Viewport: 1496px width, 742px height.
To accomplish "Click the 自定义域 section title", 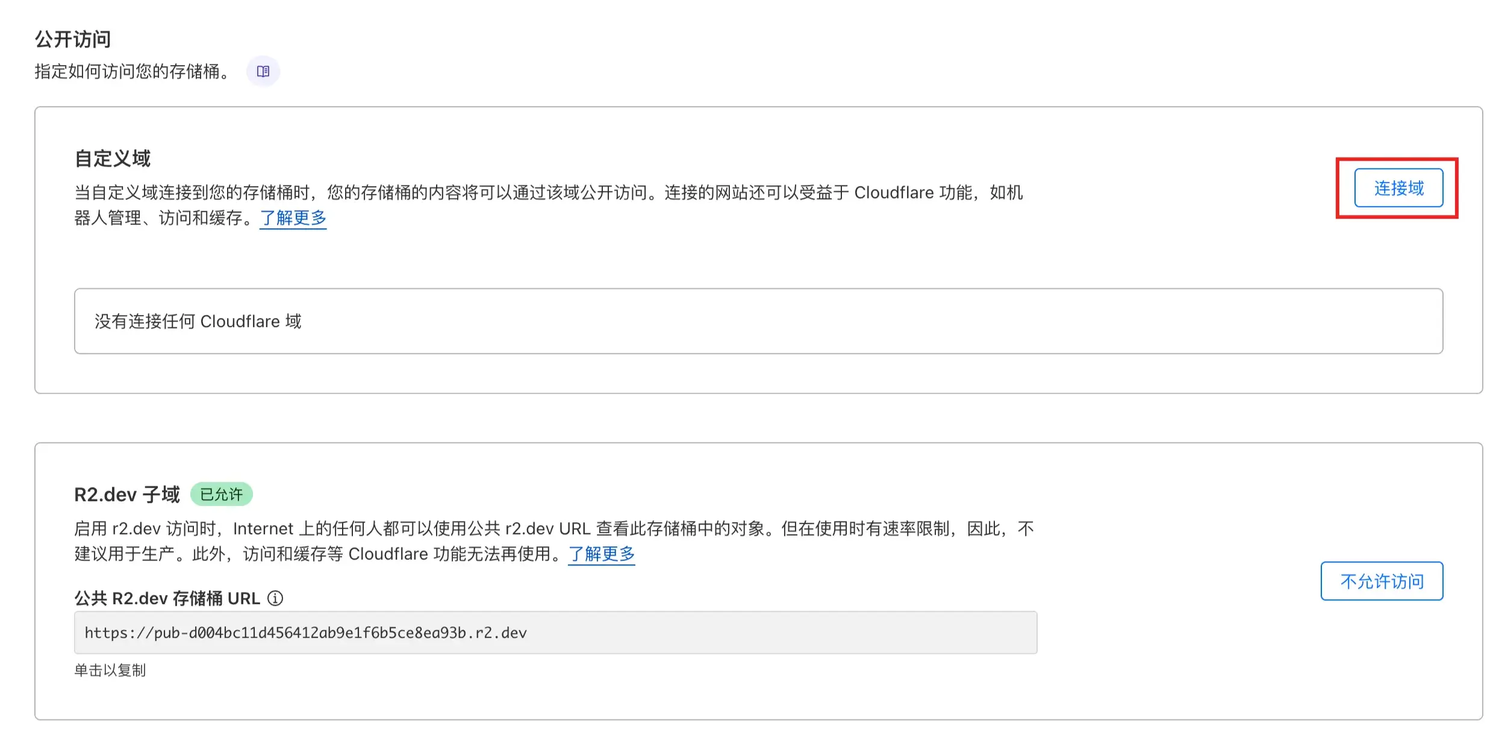I will [x=113, y=158].
